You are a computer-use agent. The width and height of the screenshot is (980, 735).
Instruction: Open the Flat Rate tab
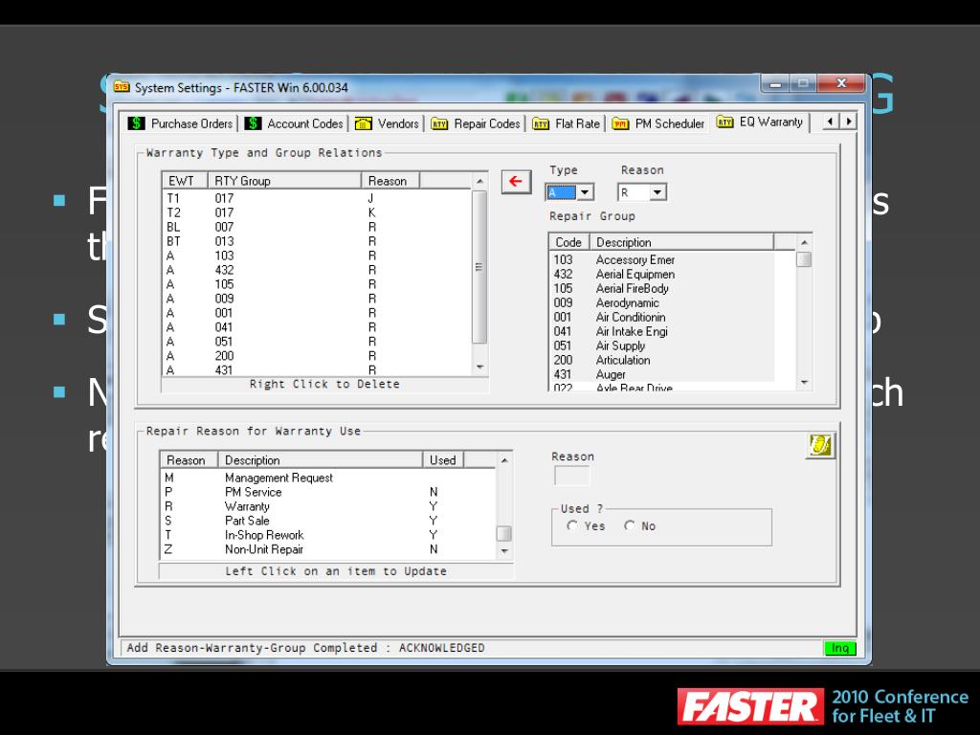click(567, 123)
